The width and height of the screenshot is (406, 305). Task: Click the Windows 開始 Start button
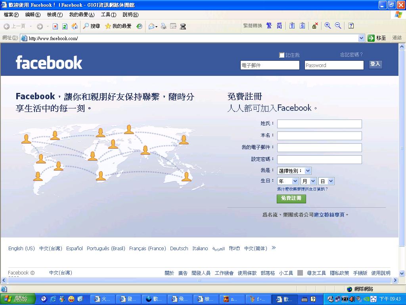point(17,299)
